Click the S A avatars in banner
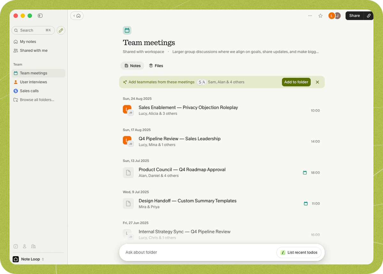Image resolution: width=383 pixels, height=274 pixels. [x=202, y=82]
